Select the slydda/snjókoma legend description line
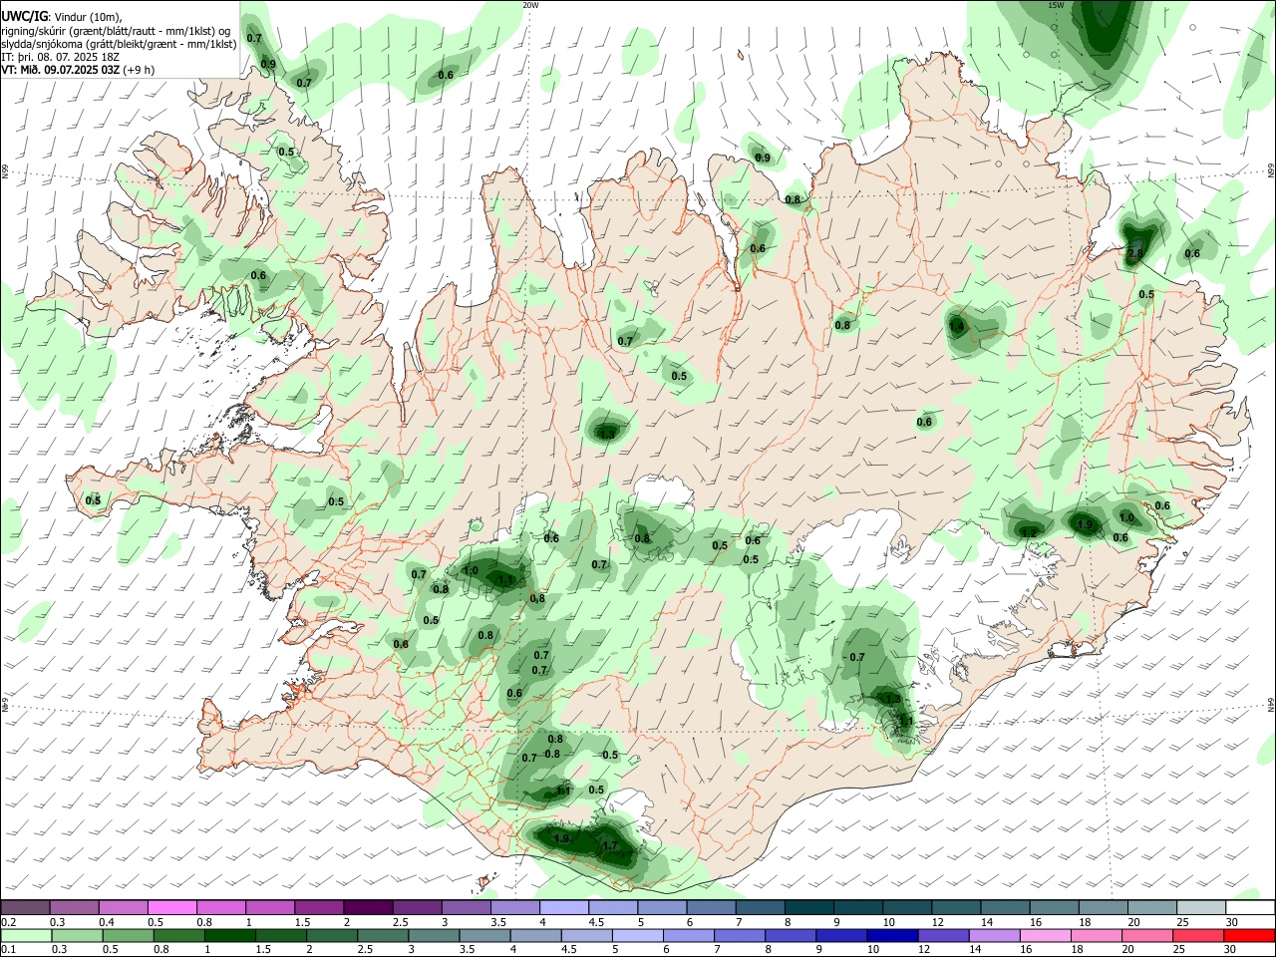This screenshot has height=957, width=1276. point(119,44)
